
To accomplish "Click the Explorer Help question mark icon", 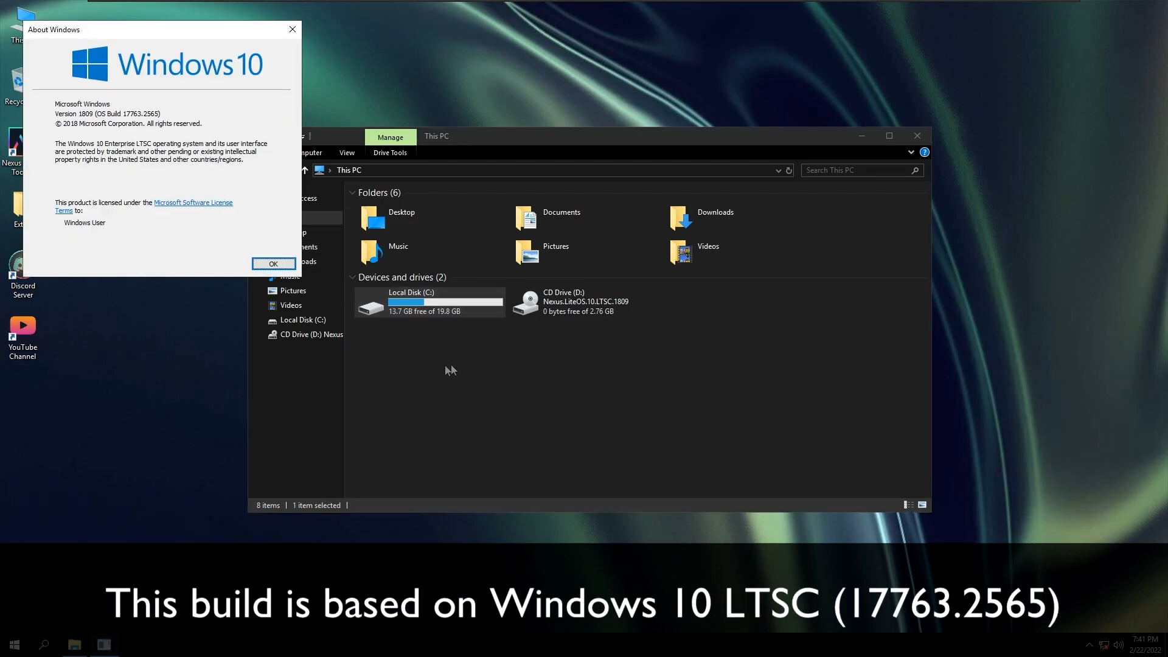I will pyautogui.click(x=925, y=152).
